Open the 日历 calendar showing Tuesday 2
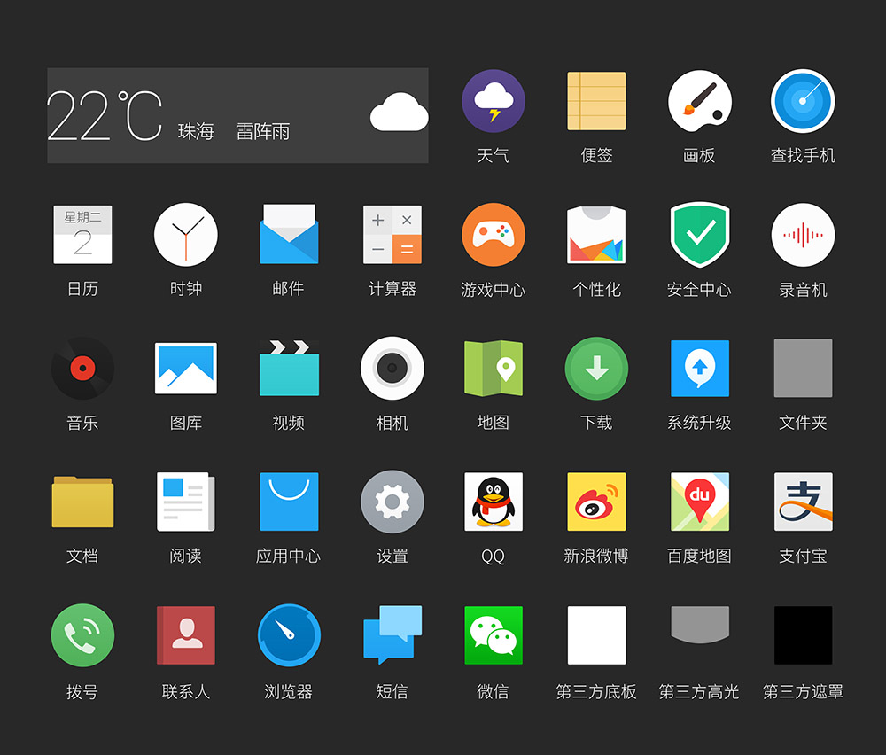This screenshot has height=755, width=886. (x=82, y=235)
